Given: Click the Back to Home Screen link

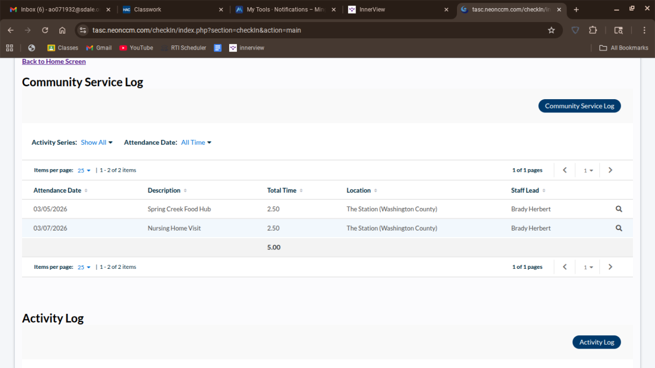Looking at the screenshot, I should tap(54, 61).
